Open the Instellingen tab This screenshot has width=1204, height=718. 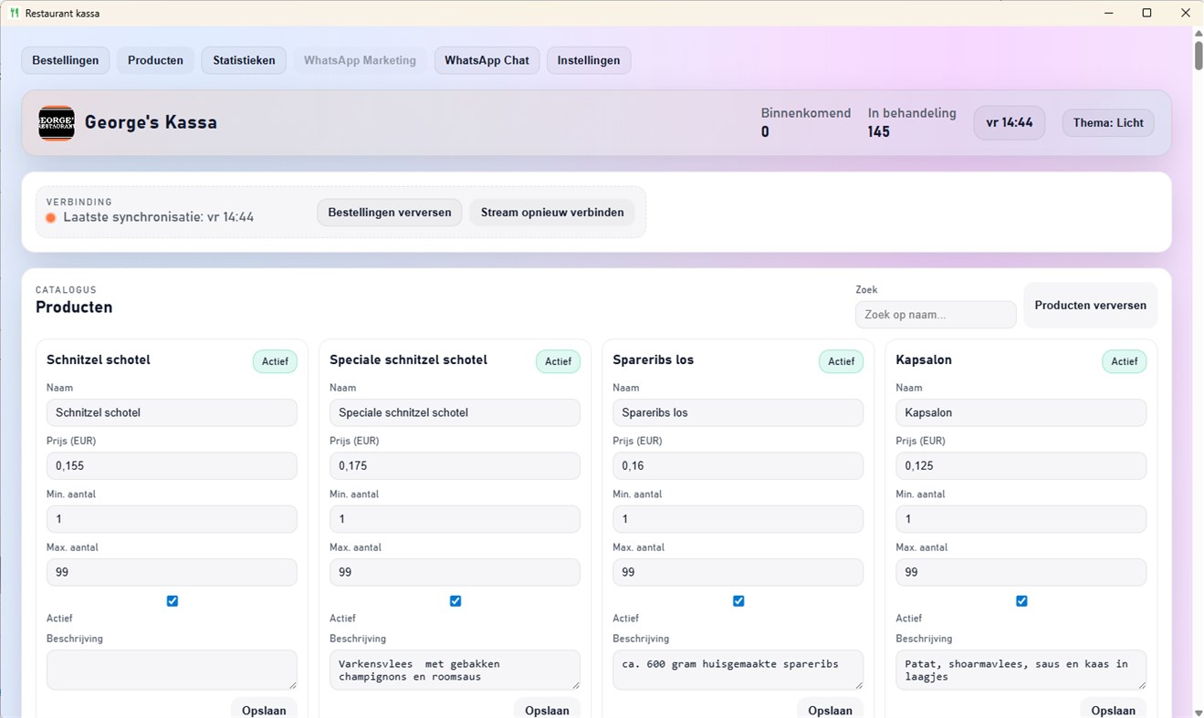589,60
